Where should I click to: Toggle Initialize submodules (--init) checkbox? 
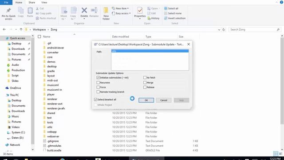click(x=98, y=77)
